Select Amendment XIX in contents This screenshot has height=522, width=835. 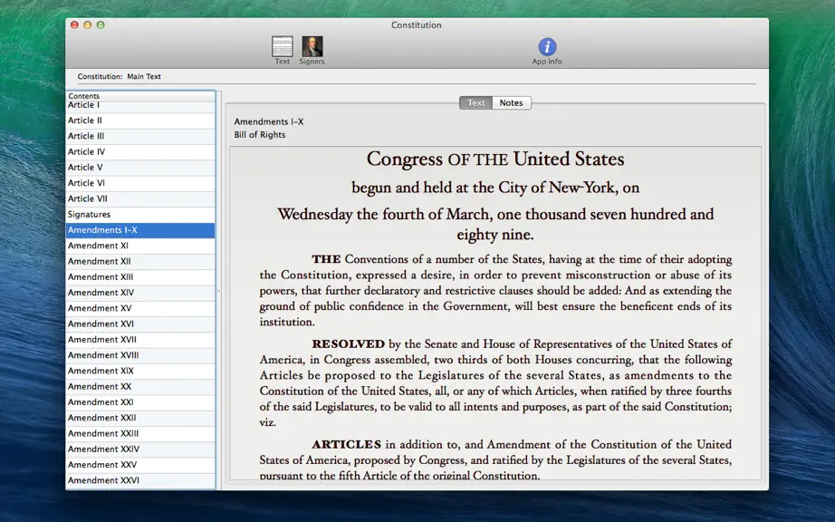(x=140, y=372)
